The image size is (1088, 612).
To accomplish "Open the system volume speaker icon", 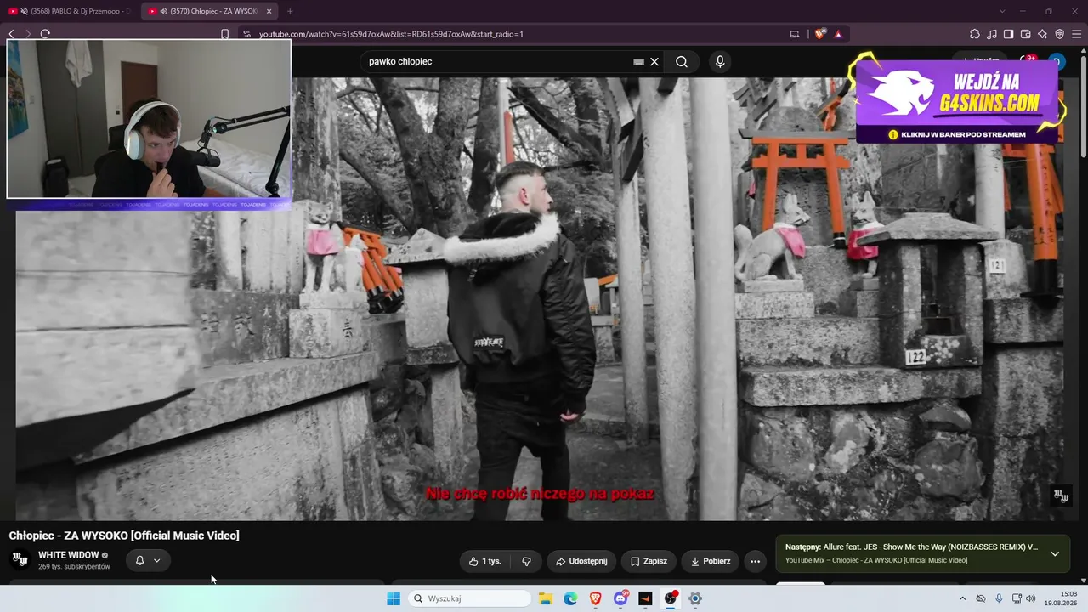I will point(1031,598).
